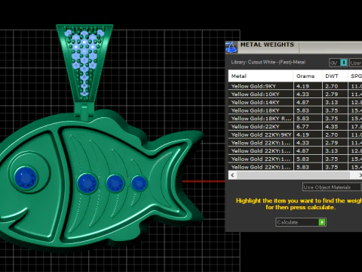Select the Yellow Gold:18KY row

[x=295, y=110]
